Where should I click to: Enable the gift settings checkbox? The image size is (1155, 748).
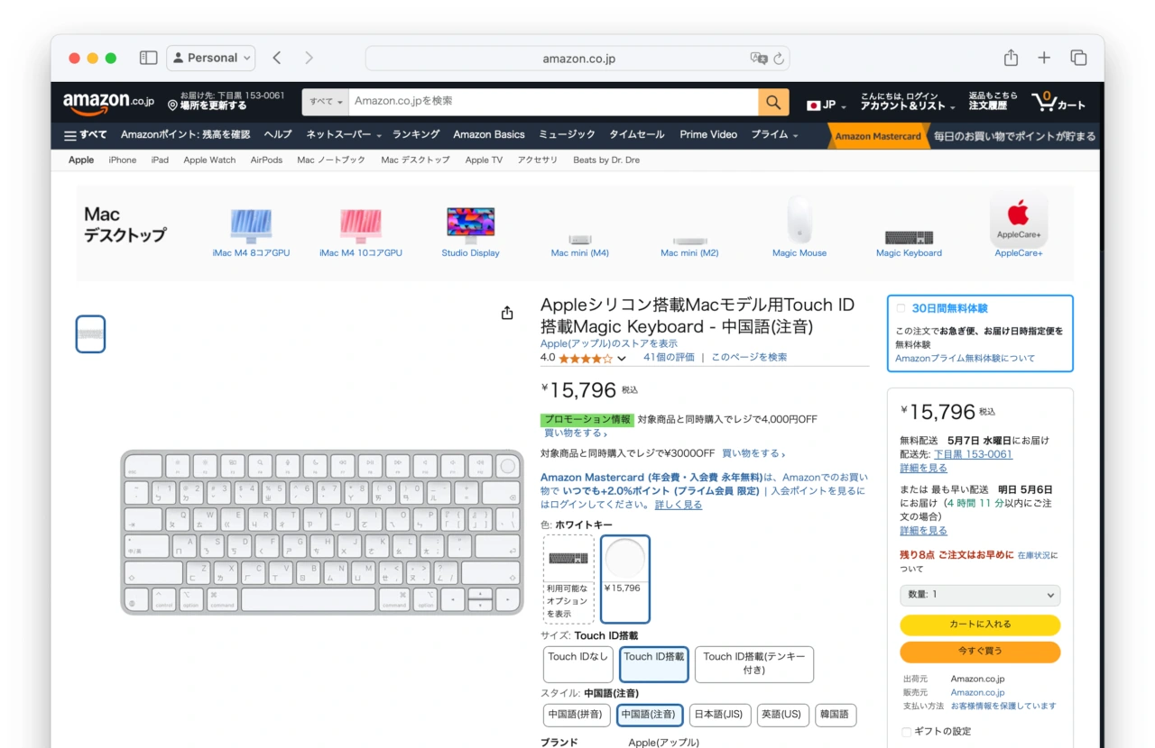(906, 732)
